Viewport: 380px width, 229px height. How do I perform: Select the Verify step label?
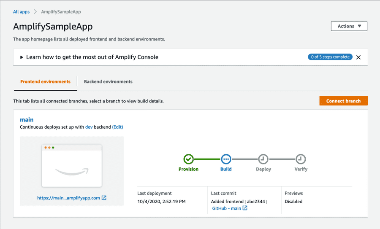(x=301, y=169)
